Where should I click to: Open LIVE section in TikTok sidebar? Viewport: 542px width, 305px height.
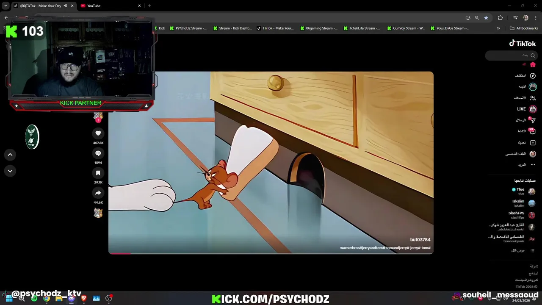coord(526,109)
